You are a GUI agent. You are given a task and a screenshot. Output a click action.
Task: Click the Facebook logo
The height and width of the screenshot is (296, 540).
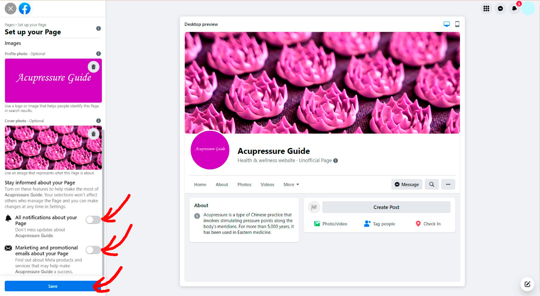[x=25, y=9]
